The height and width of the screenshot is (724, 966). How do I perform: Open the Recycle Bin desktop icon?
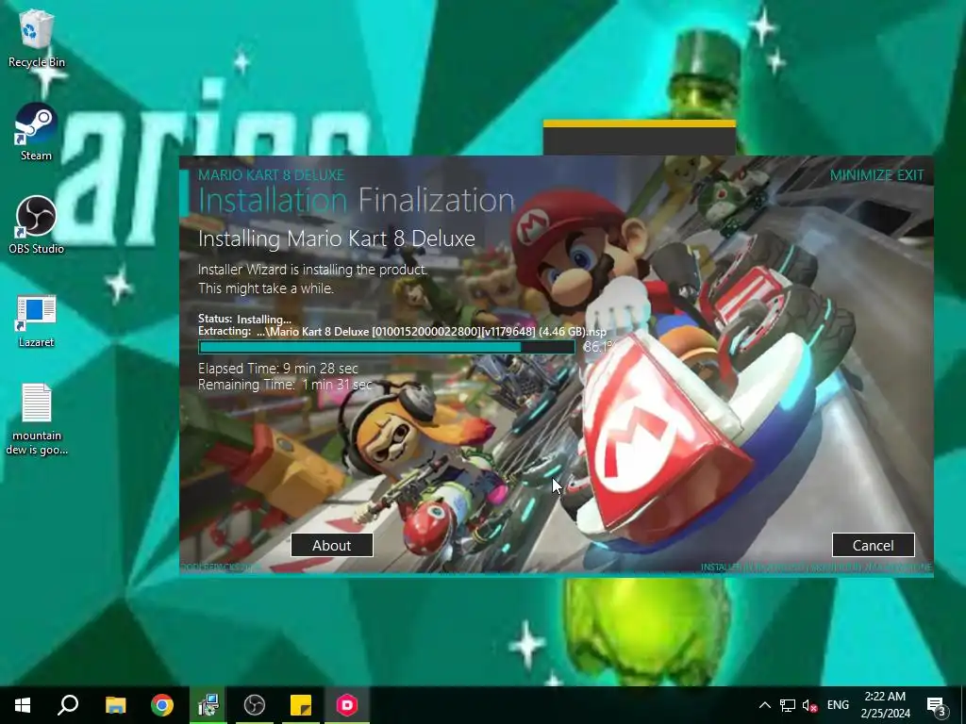click(x=37, y=38)
